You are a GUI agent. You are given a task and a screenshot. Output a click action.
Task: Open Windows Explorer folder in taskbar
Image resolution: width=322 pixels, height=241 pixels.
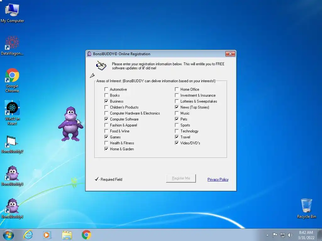point(67,235)
